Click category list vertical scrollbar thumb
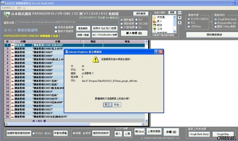The width and height of the screenshot is (238, 141). click(174, 22)
